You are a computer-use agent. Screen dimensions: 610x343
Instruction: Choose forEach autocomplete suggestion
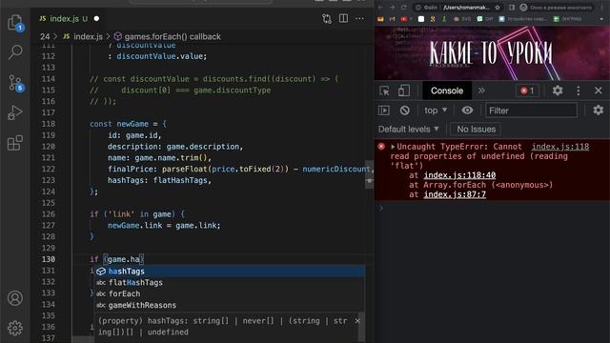click(x=230, y=293)
